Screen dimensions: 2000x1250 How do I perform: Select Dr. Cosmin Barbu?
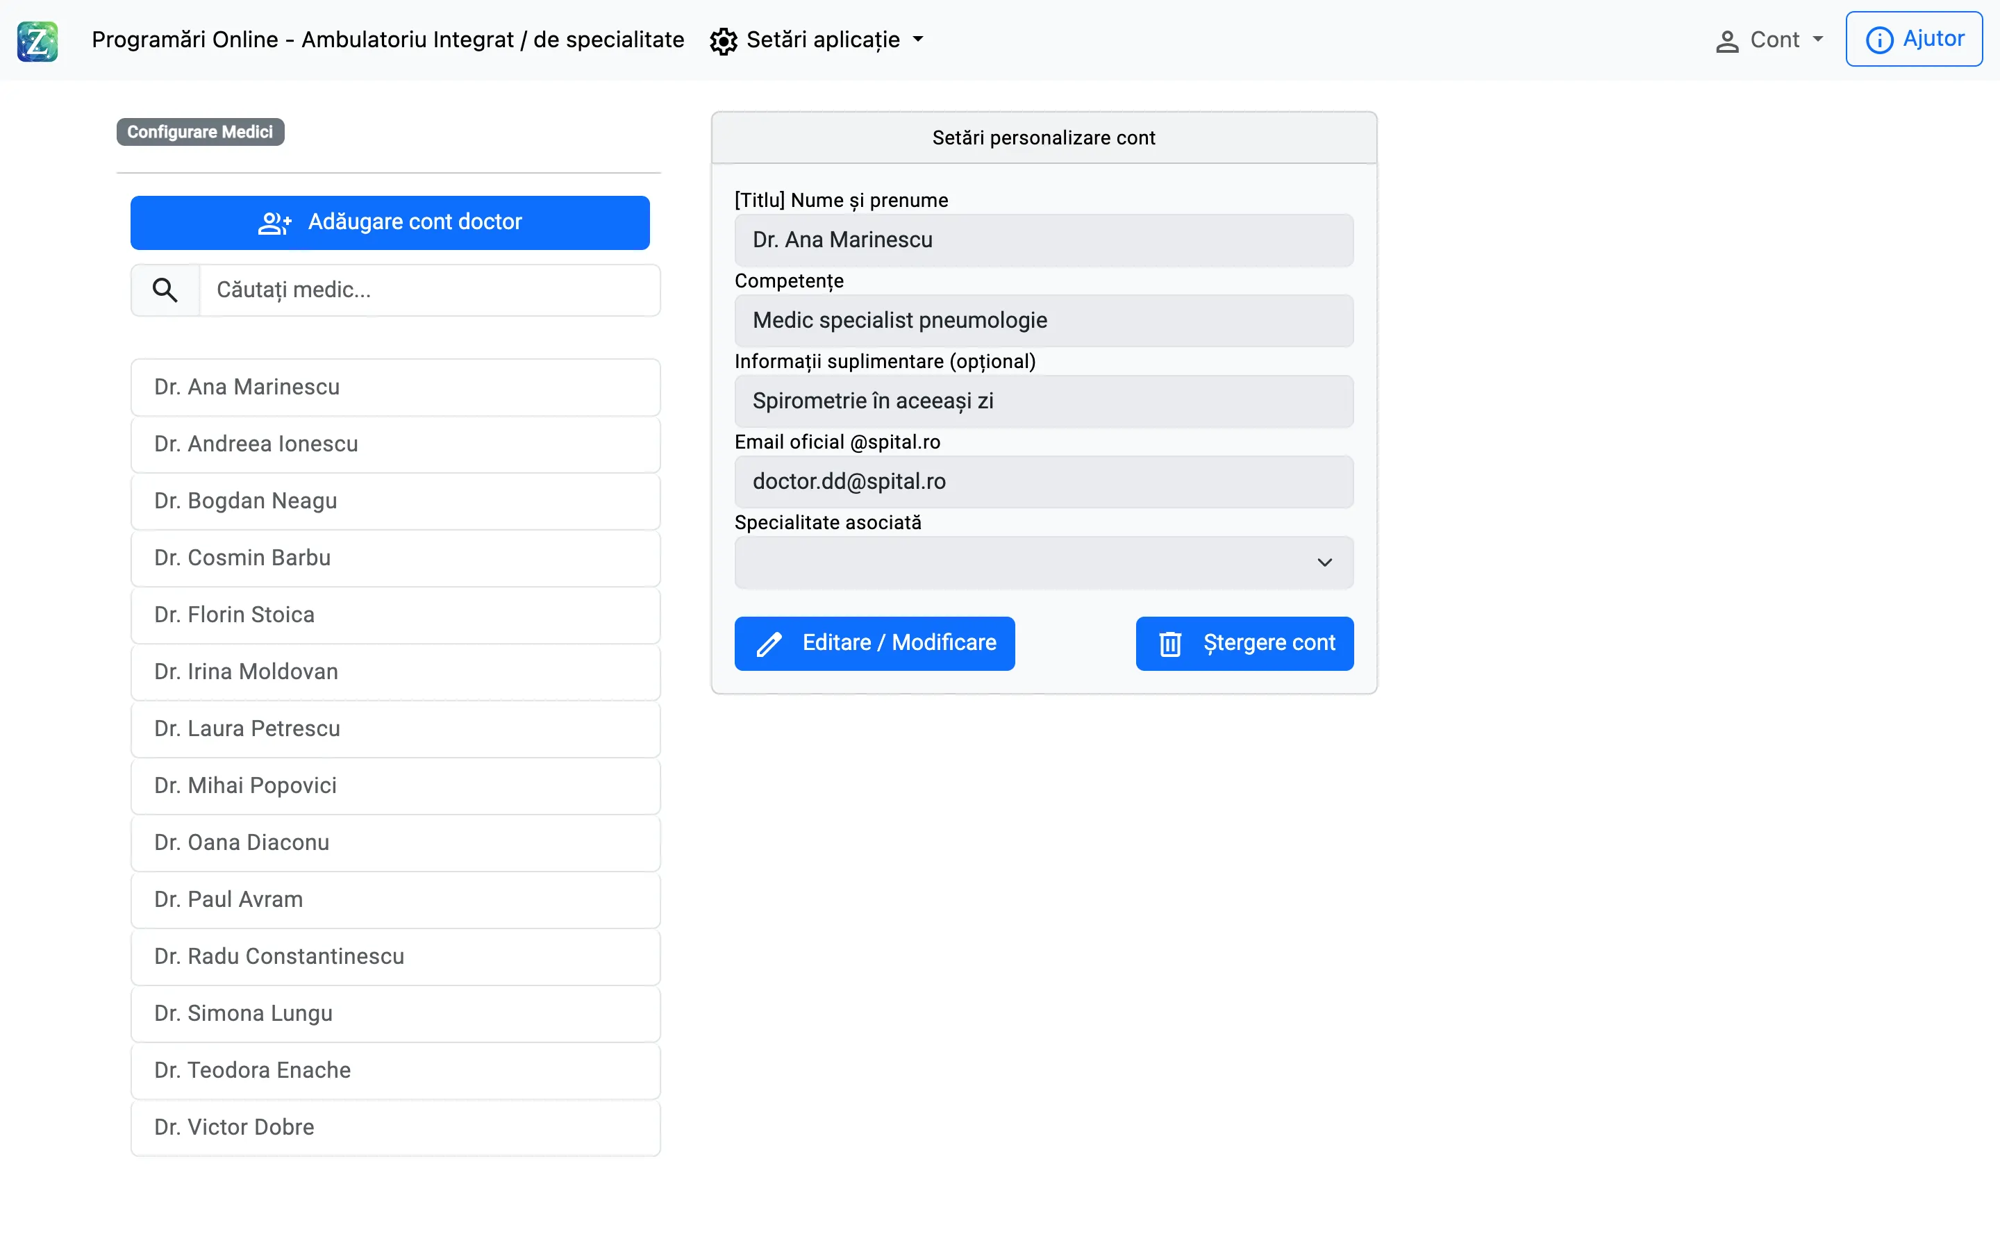coord(396,559)
